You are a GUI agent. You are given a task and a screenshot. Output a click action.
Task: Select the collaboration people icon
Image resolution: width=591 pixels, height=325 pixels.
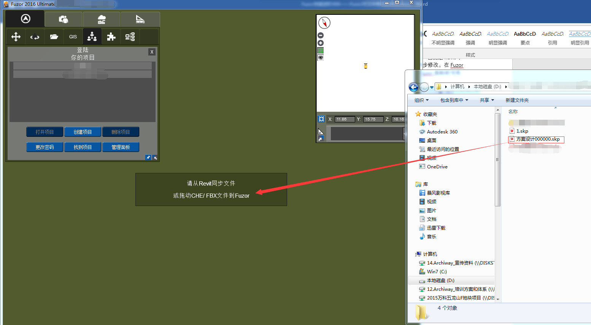[92, 36]
